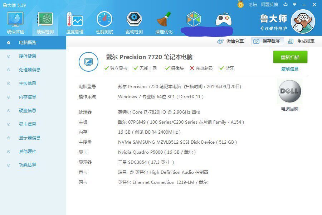Minimize the 鲁大师 window
Screen dimensions: 322x215
[x=304, y=5]
